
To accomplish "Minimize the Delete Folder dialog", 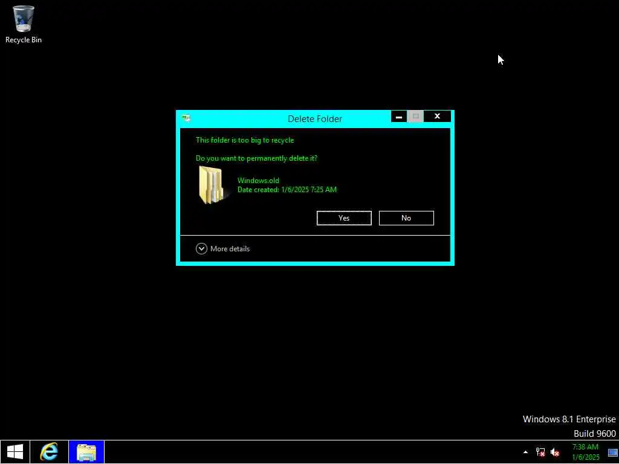I will point(399,116).
